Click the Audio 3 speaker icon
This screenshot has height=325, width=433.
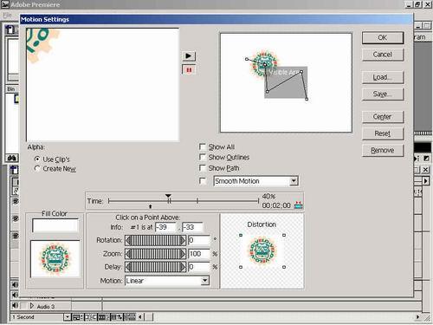pyautogui.click(x=15, y=306)
